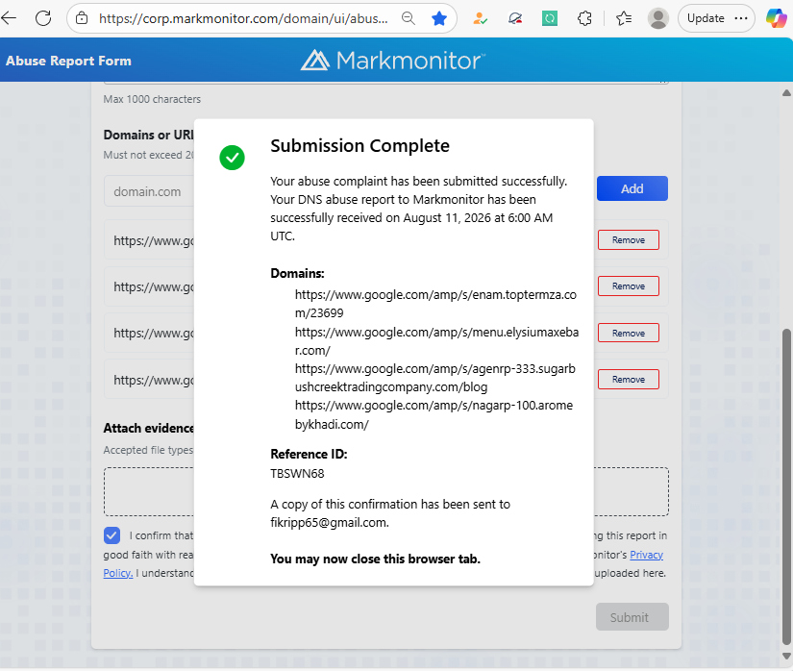Click the menu.elysiumaxebar.com URL entry

[x=437, y=341]
